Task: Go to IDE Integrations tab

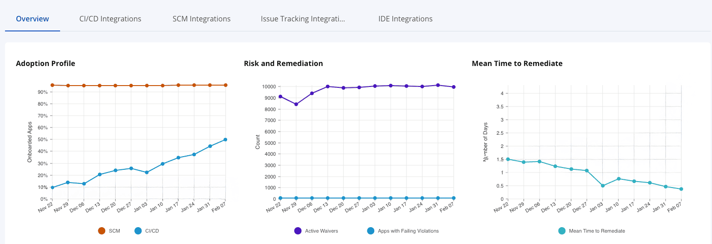Action: tap(405, 19)
